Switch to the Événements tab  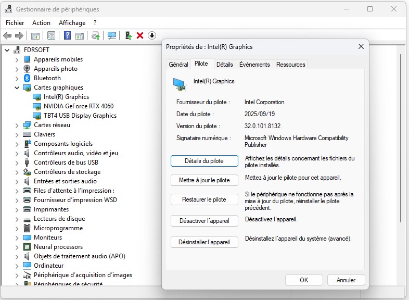[x=254, y=65]
